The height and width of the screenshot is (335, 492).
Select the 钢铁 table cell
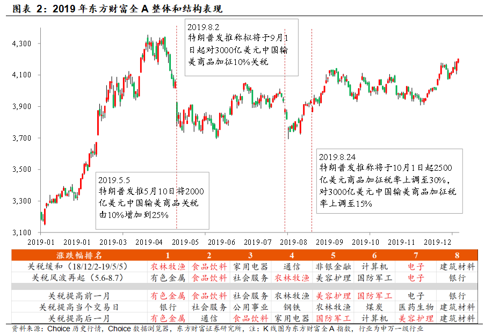point(292,307)
